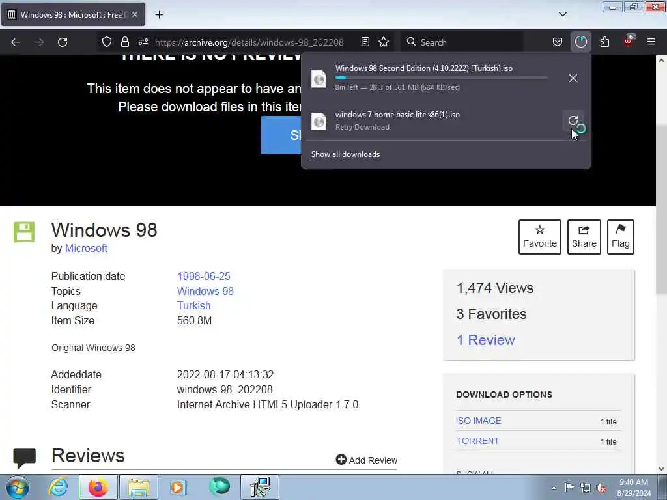The height and width of the screenshot is (500, 667).
Task: Open the Firefox hamburger application menu
Action: pos(651,42)
